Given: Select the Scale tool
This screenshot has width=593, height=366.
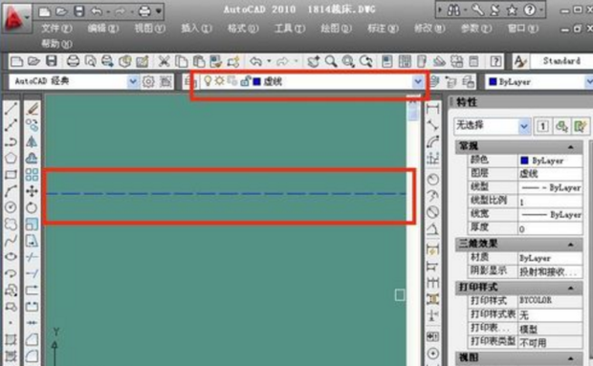Looking at the screenshot, I should [x=33, y=224].
